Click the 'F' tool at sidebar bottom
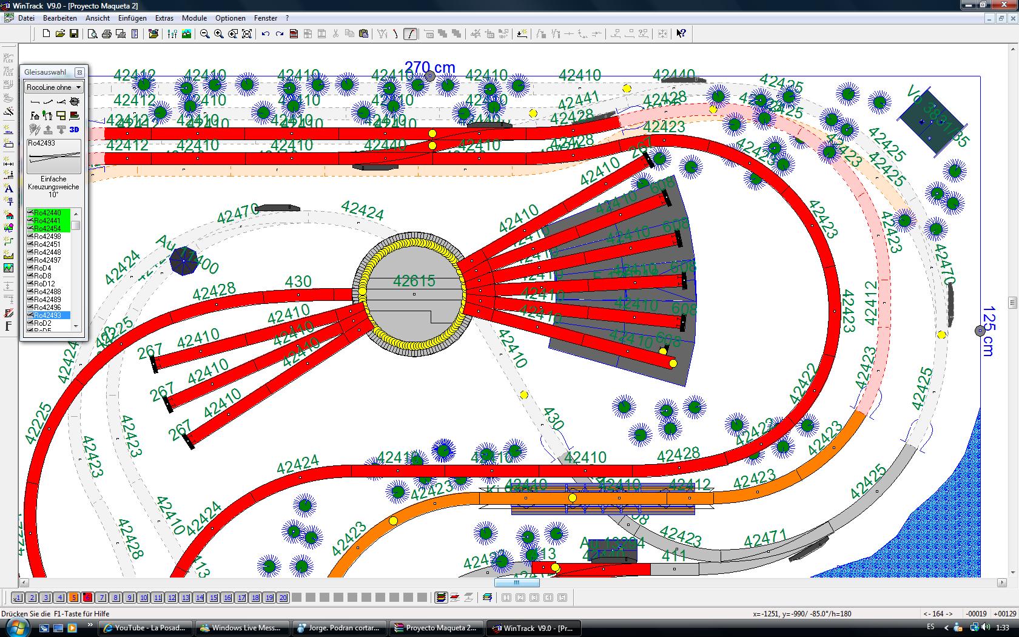Viewport: 1019px width, 637px height. coord(8,326)
